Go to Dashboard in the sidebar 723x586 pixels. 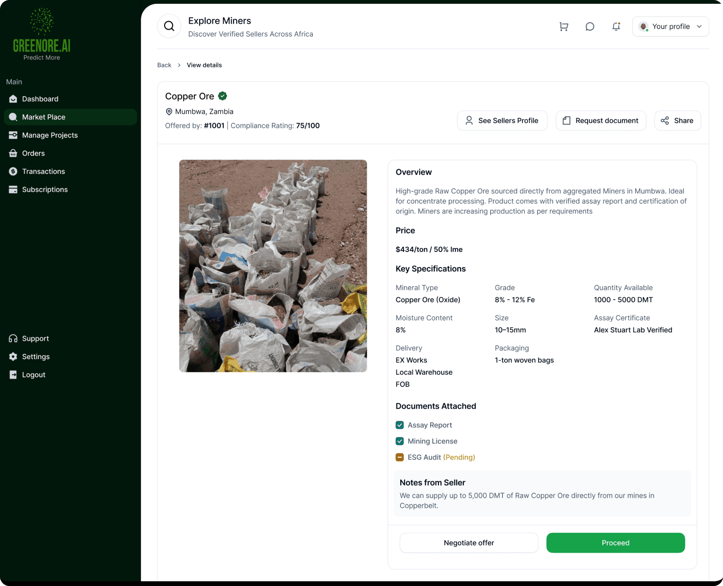tap(40, 99)
